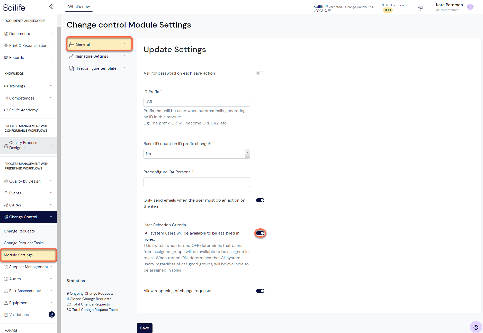This screenshot has width=483, height=333.
Task: Click '11 Closed Change Requests' statistic
Action: click(89, 299)
